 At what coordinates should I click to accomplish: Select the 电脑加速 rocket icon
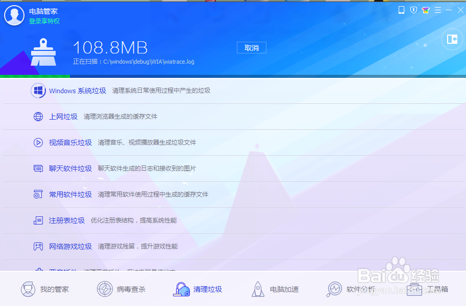pyautogui.click(x=258, y=289)
